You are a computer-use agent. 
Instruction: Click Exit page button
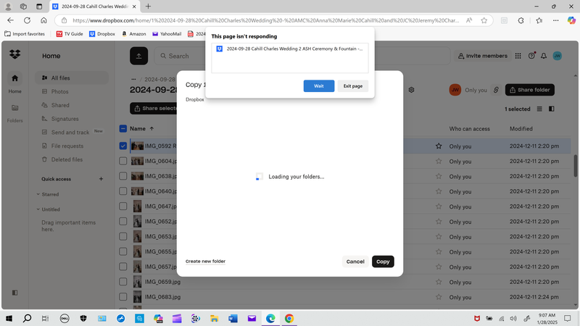pos(353,85)
